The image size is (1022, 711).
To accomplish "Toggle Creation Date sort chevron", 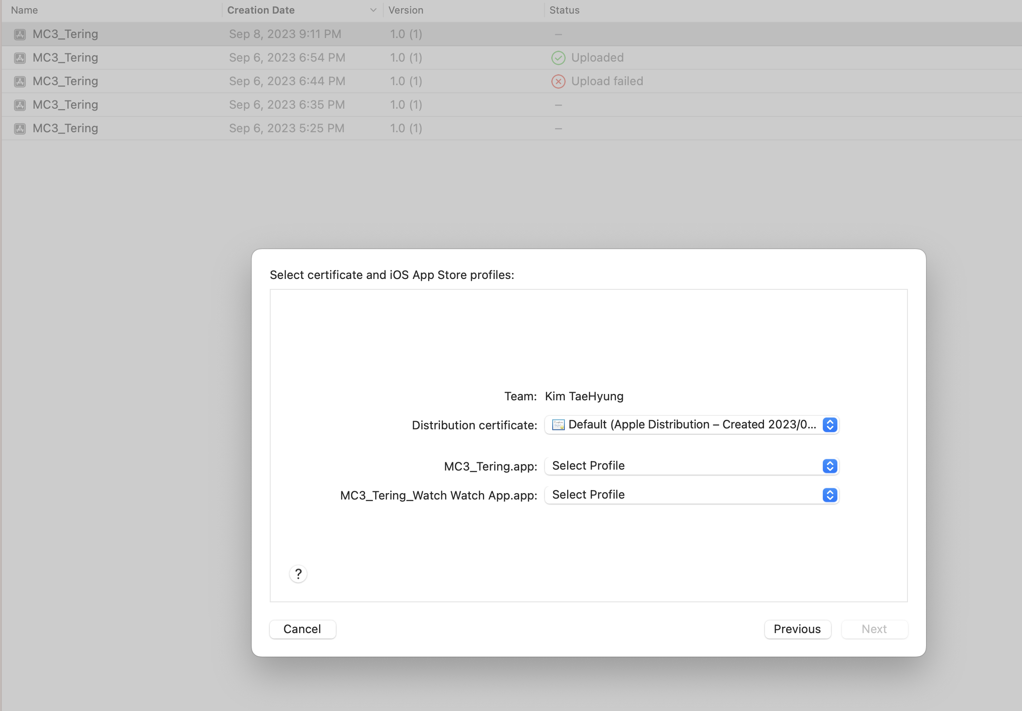I will click(x=373, y=10).
